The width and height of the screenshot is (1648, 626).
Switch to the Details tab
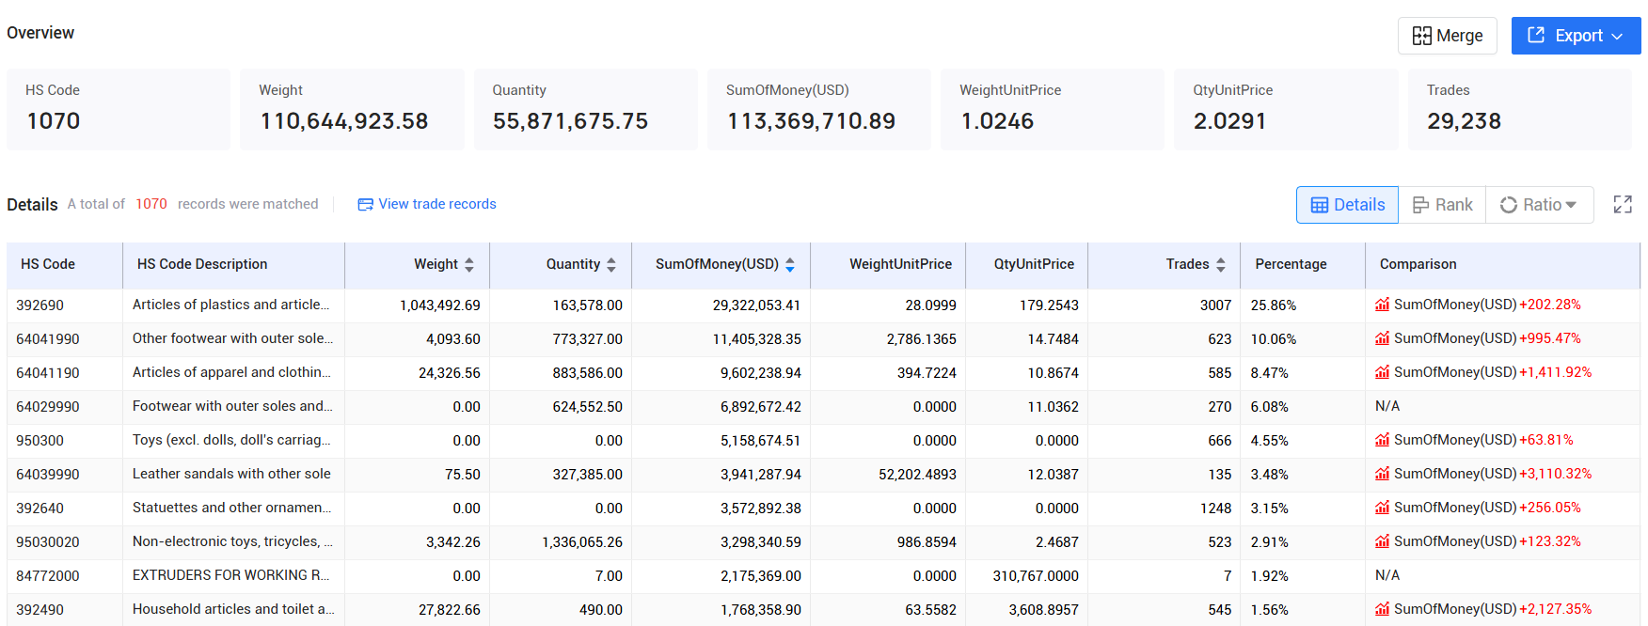[1347, 205]
